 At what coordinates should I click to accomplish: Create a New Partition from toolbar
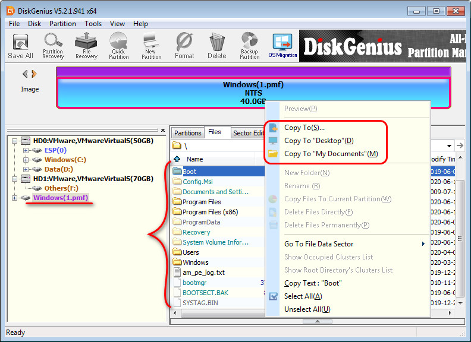point(152,46)
